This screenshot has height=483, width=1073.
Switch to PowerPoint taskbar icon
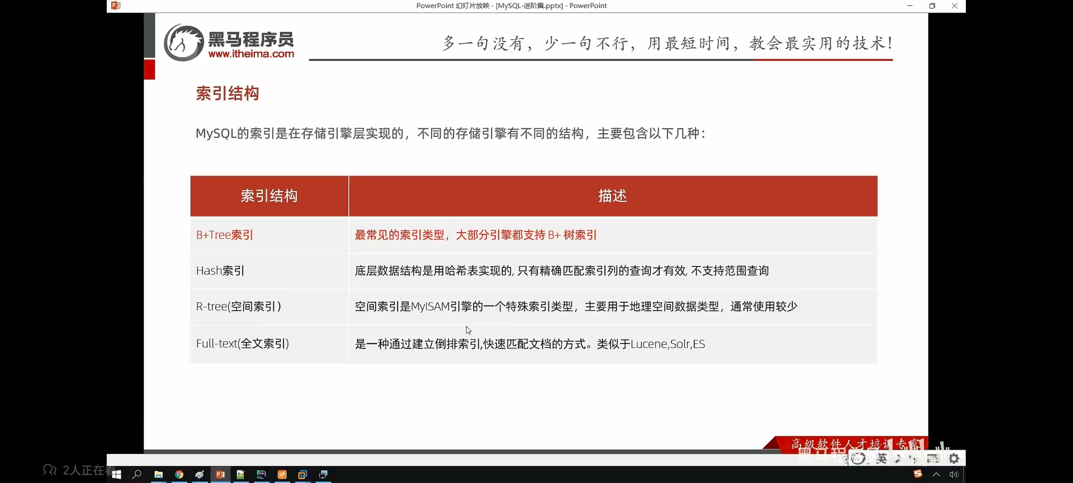tap(220, 474)
